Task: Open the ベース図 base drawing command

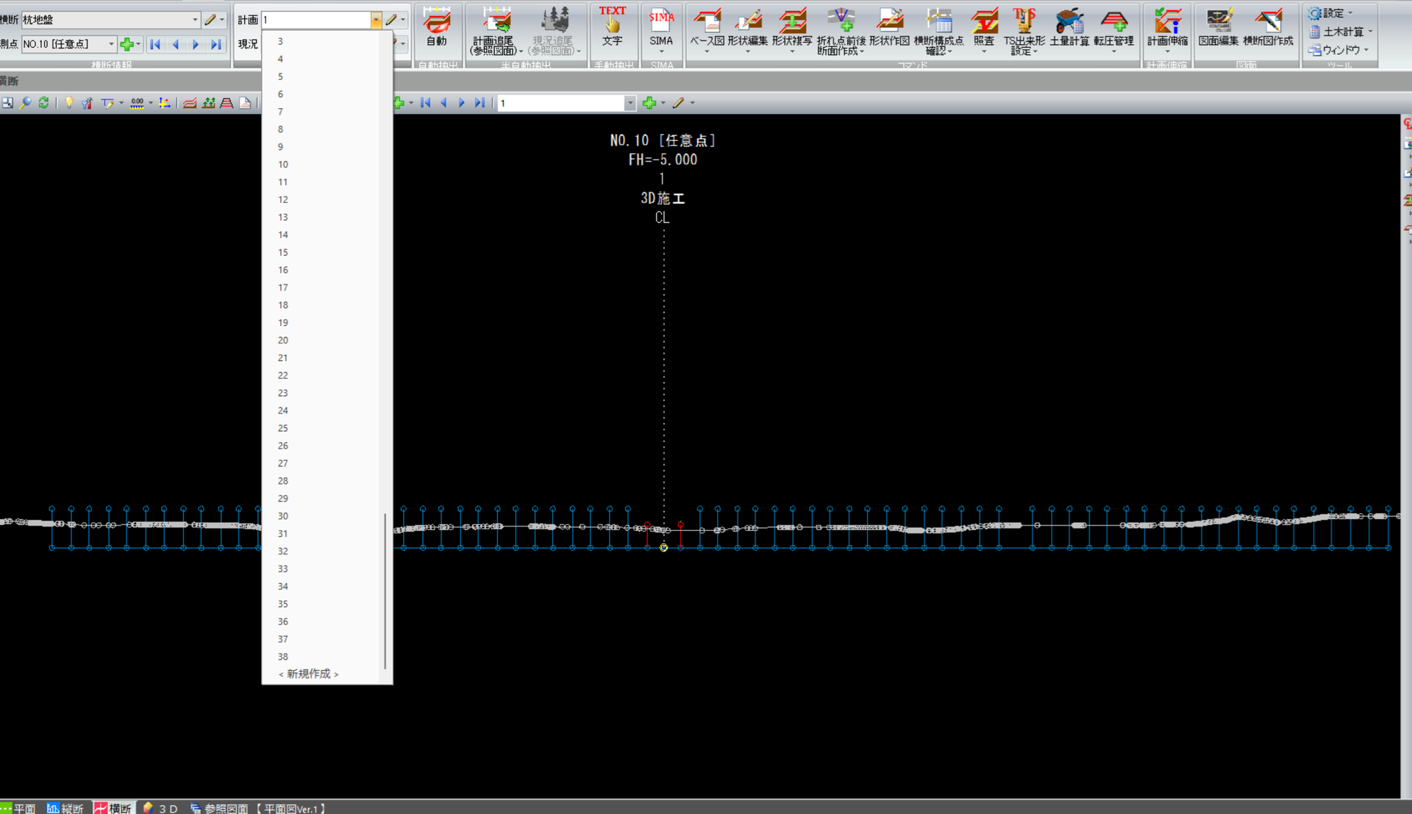Action: click(x=707, y=31)
